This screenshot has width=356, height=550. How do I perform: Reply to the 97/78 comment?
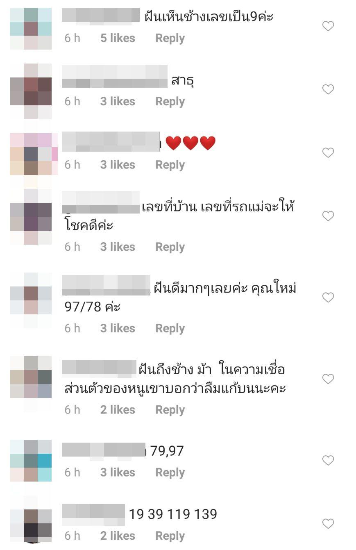coord(170,328)
